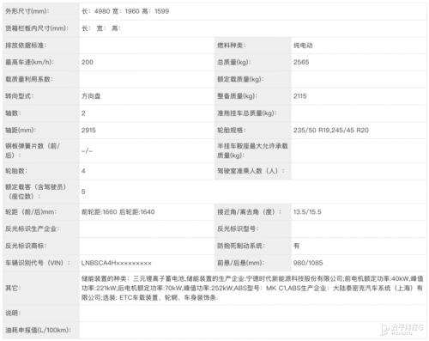Viewport: 429px width, 341px height.
Task: Click the 轴距(mm) label
Action: pos(21,131)
